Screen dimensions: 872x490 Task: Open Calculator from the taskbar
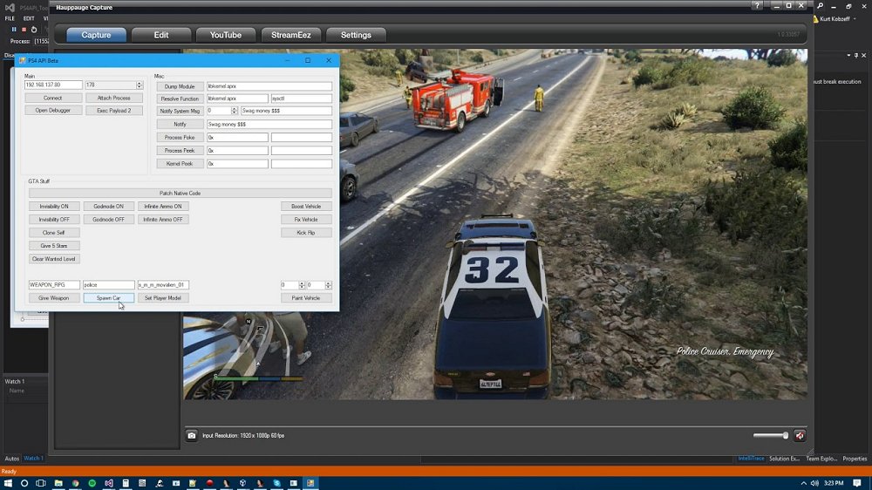pos(126,483)
